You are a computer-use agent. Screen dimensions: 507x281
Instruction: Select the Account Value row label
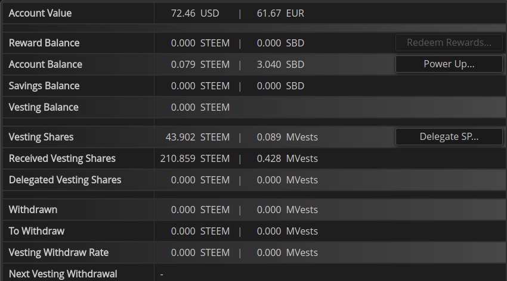[40, 13]
